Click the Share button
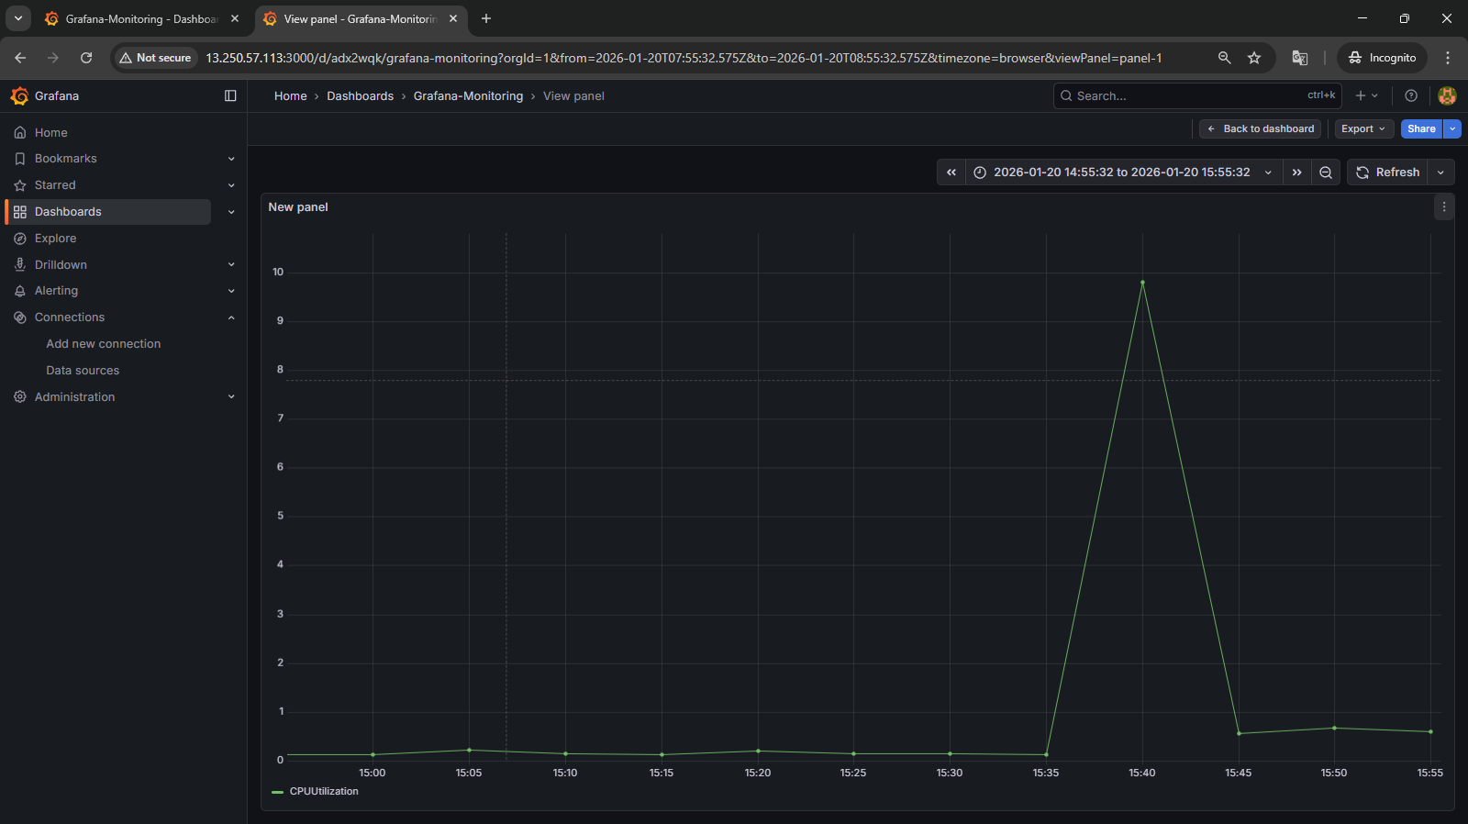This screenshot has height=824, width=1468. (1421, 129)
